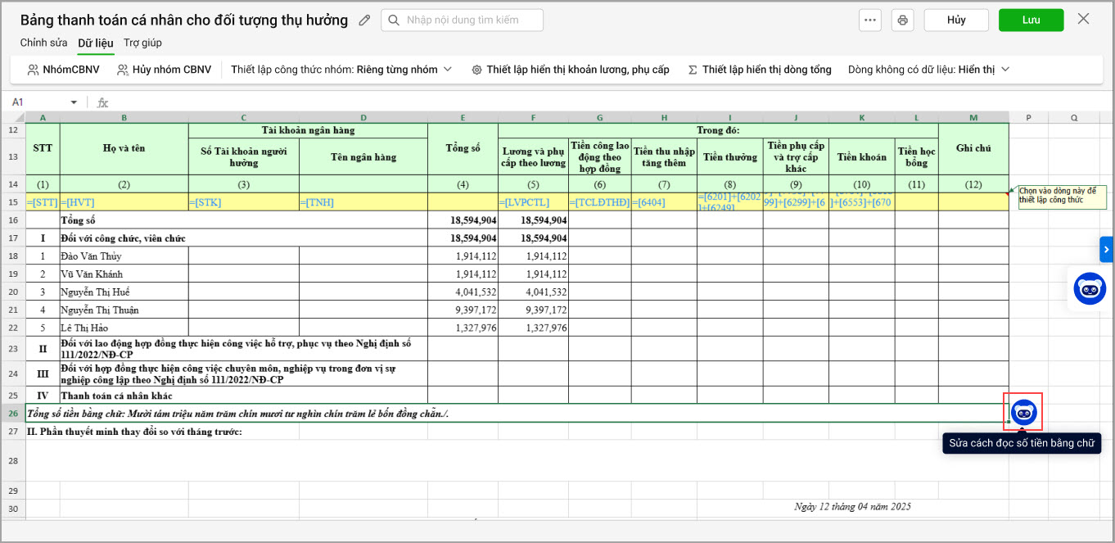Screen dimensions: 1115x543
Task: Select column E header
Action: (463, 118)
